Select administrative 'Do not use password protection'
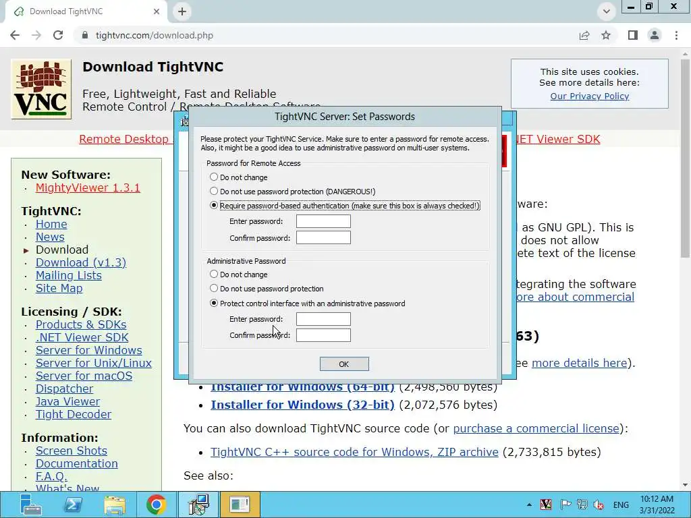Viewport: 691px width, 518px height. pyautogui.click(x=214, y=289)
